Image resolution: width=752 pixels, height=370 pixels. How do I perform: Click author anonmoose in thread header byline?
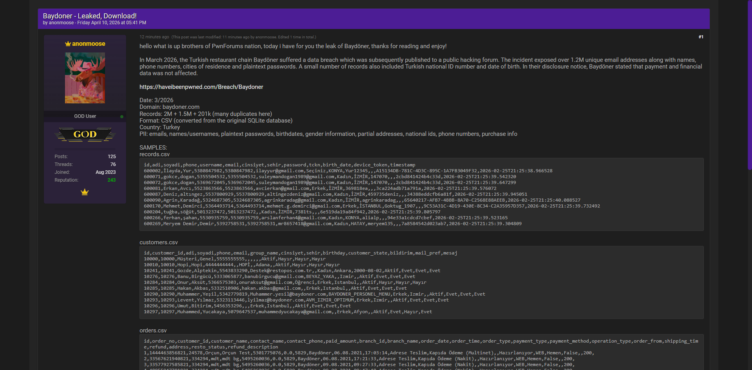coord(61,23)
